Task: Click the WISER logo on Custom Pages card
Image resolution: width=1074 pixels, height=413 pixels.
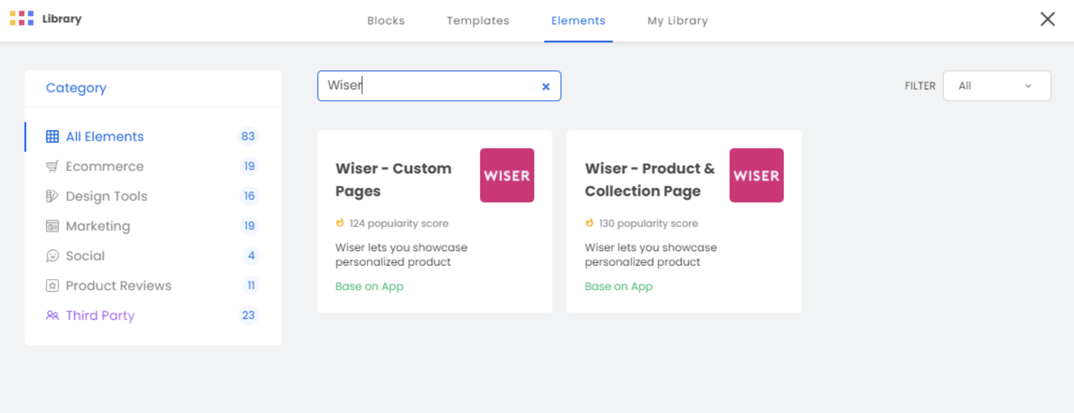Action: coord(507,175)
